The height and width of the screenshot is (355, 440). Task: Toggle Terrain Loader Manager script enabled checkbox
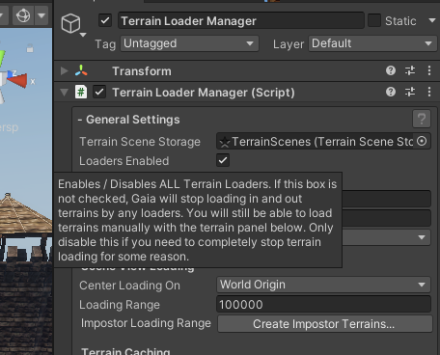99,92
